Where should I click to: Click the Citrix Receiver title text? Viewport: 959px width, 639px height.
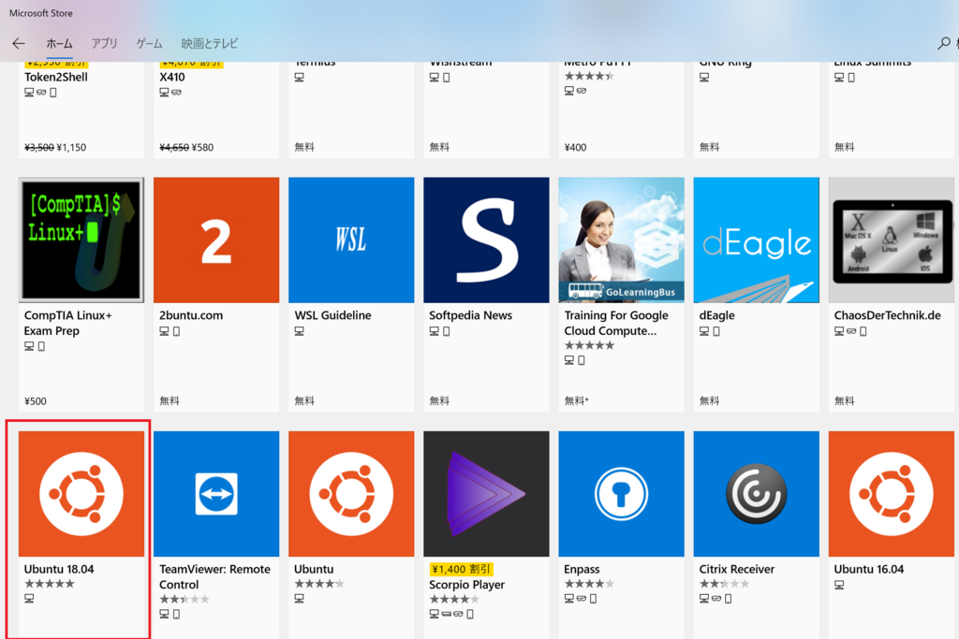(736, 569)
